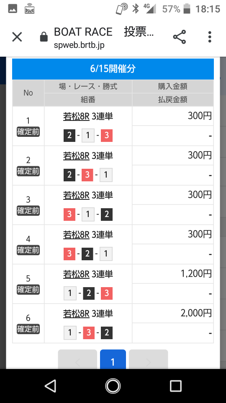Open the three-dot overflow menu
Viewport: 226px width, 403px height.
[210, 37]
